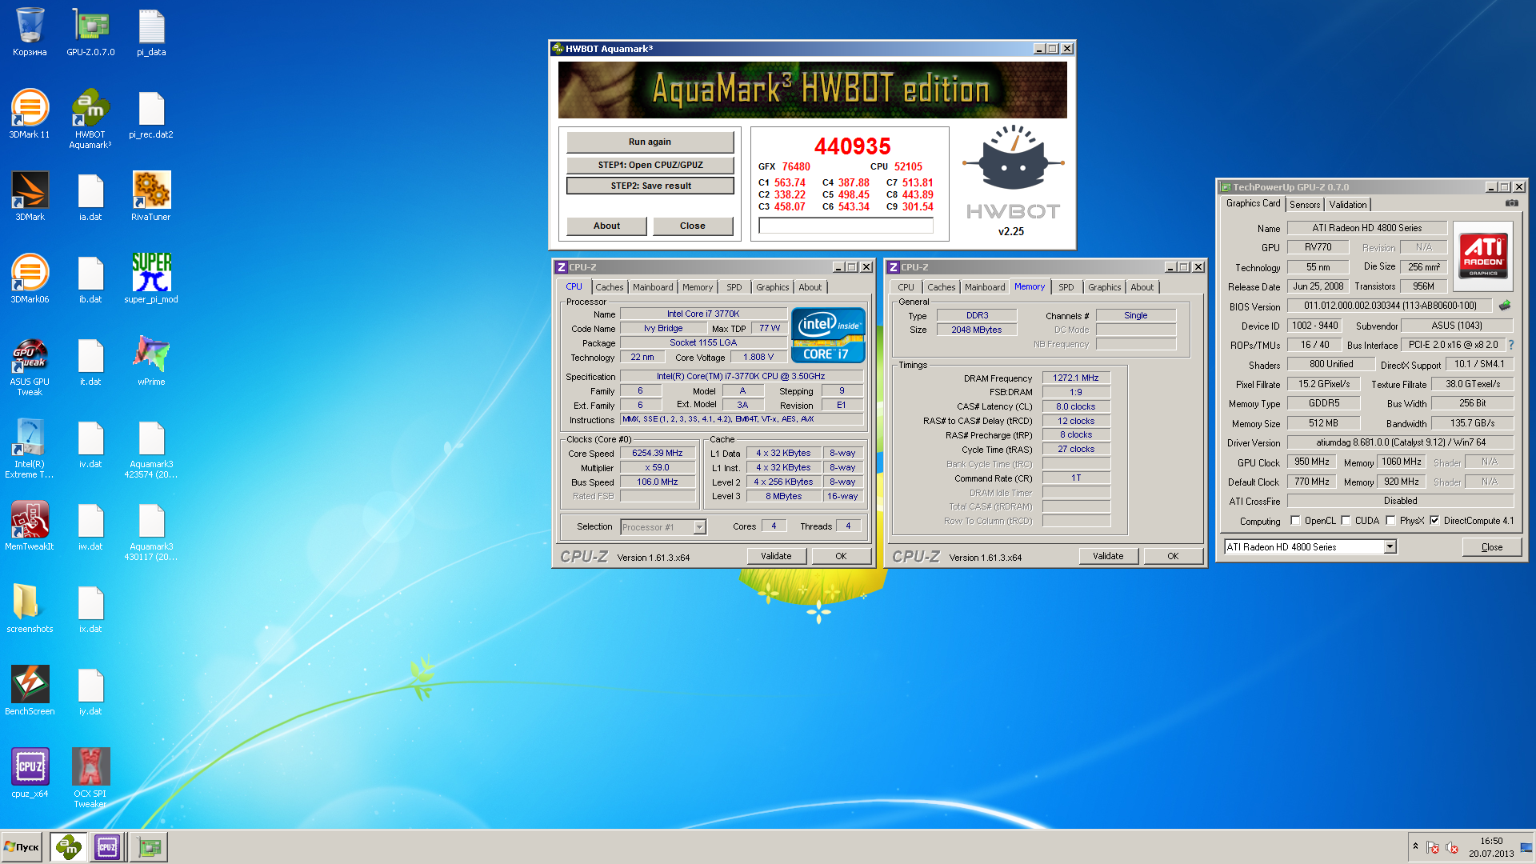The width and height of the screenshot is (1536, 864).
Task: Launch RivaTuner desktop shortcut
Action: 151,197
